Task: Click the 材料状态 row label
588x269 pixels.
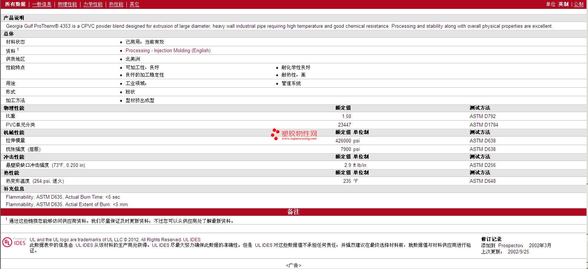Action: coord(16,42)
